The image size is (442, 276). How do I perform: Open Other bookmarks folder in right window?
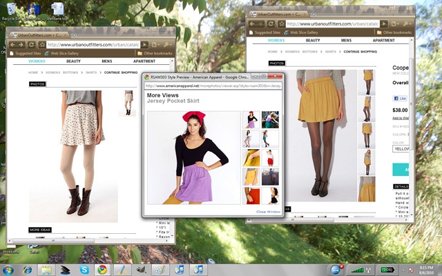click(394, 32)
